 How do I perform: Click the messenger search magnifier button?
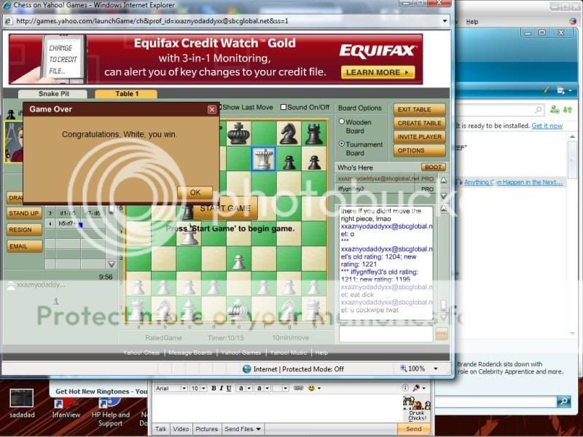coord(563,401)
